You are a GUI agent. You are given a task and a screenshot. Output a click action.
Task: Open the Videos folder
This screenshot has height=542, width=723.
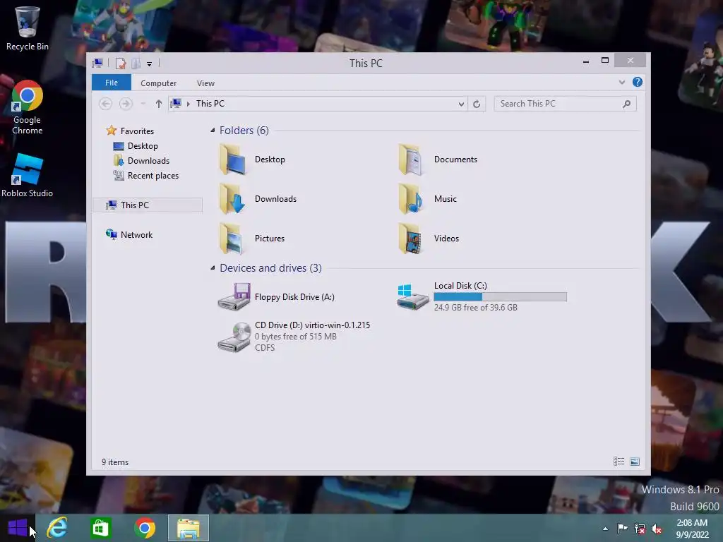point(429,239)
